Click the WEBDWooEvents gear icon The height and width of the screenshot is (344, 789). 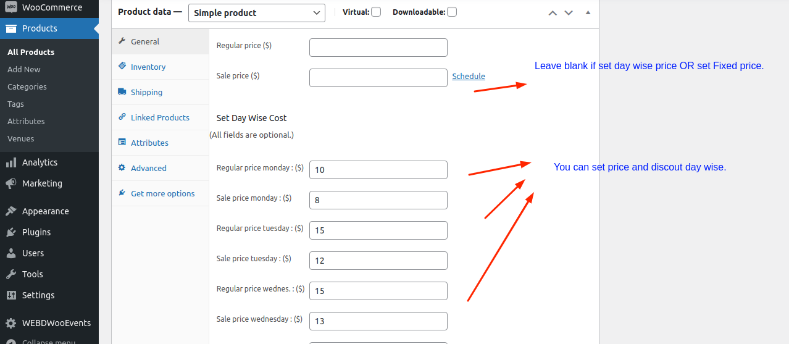(x=11, y=323)
